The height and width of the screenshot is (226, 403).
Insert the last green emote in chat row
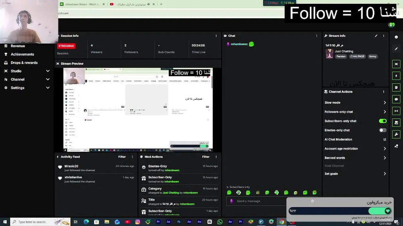coord(315,192)
